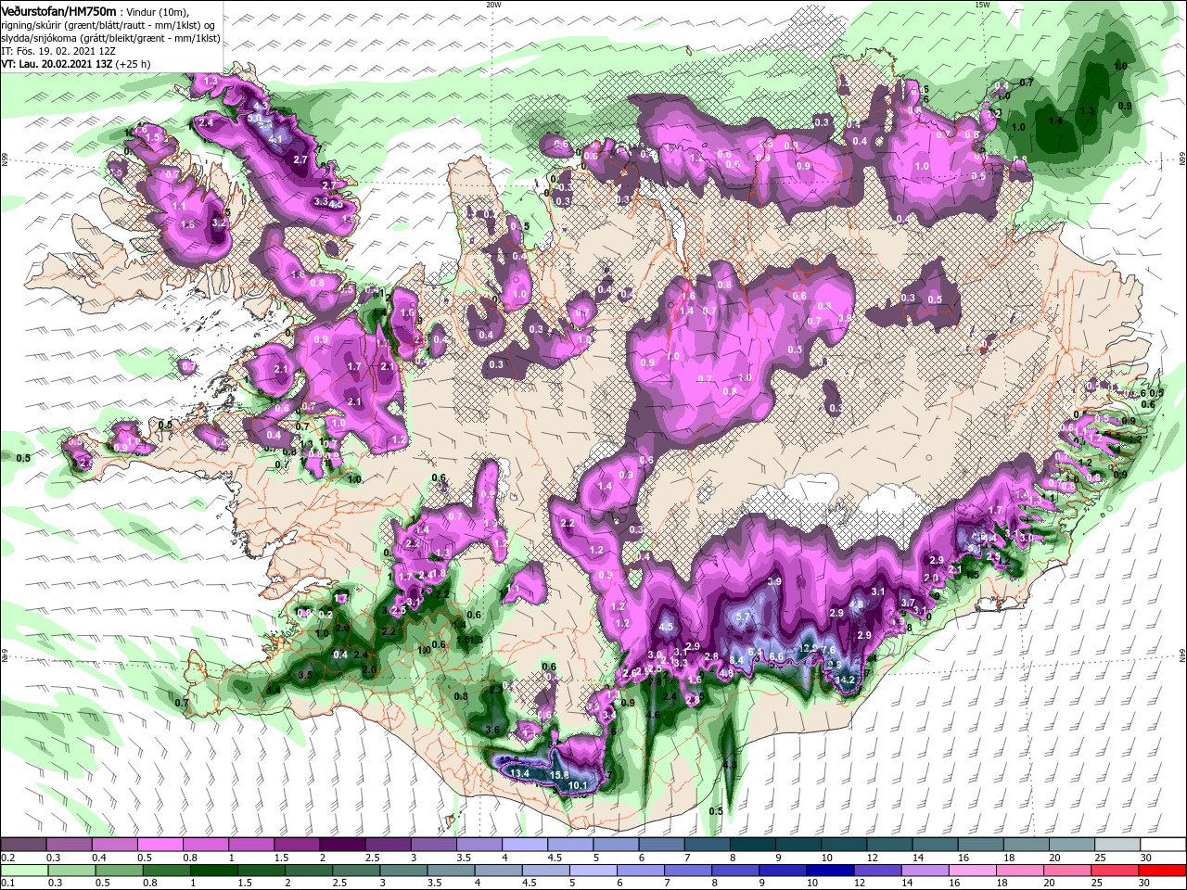Select the upper scale swatch labeled 12
Image resolution: width=1187 pixels, height=890 pixels.
[888, 845]
